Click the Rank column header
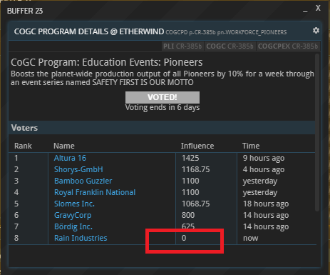 [x=23, y=146]
